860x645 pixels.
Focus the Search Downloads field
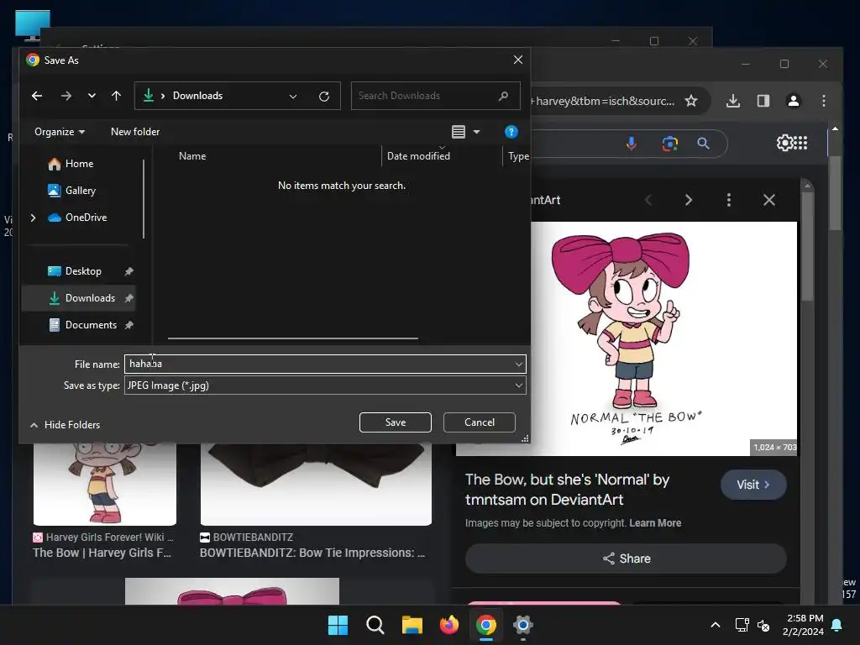pos(435,96)
